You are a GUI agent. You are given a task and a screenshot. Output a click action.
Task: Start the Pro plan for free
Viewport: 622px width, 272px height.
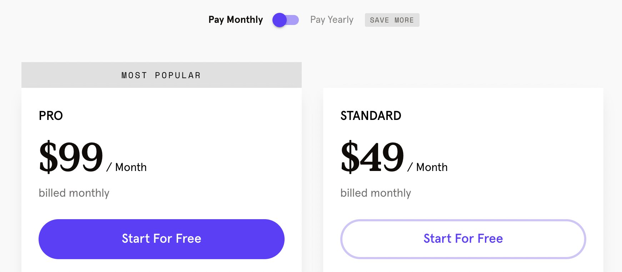tap(161, 239)
